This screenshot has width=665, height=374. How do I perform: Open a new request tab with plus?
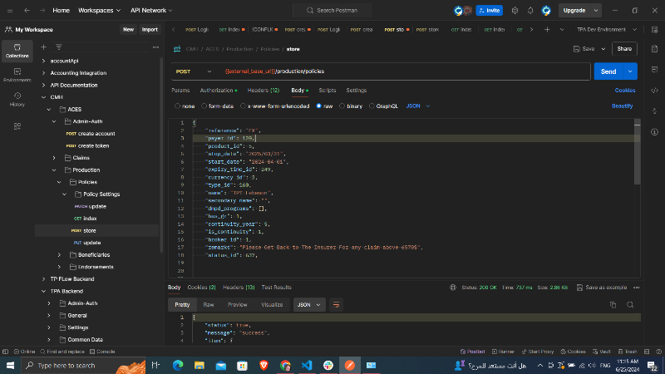(x=546, y=29)
